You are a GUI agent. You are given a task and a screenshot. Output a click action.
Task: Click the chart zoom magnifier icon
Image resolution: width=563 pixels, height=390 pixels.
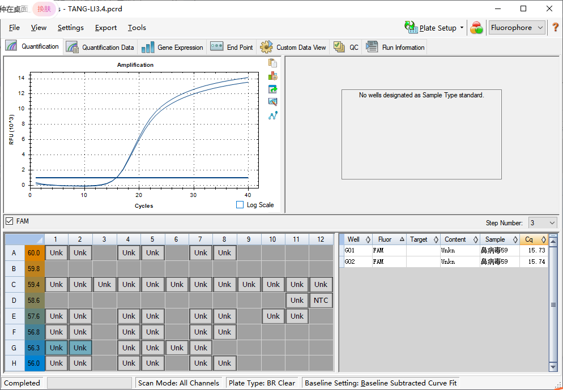(272, 102)
